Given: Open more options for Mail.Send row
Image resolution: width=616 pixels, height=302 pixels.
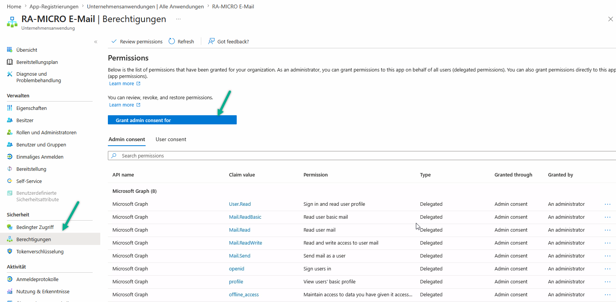Looking at the screenshot, I should pos(608,256).
